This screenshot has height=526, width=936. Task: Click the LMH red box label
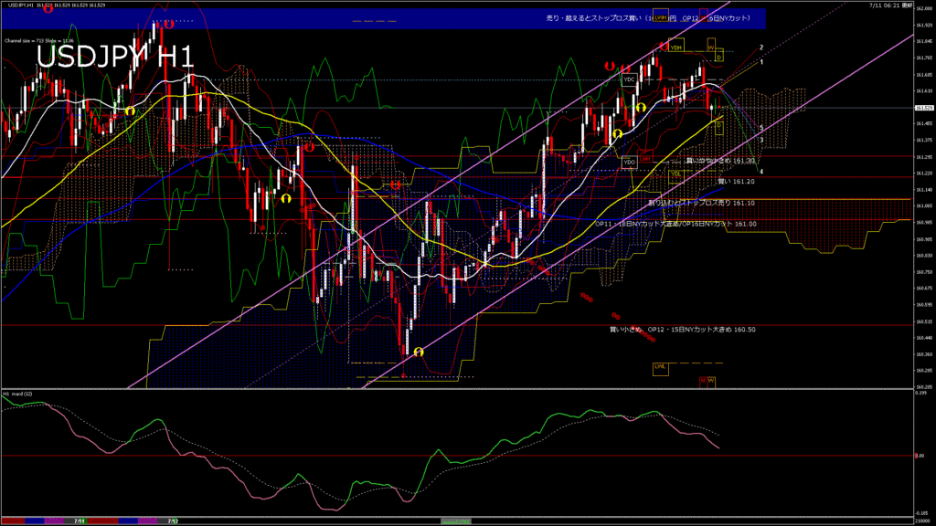[645, 158]
